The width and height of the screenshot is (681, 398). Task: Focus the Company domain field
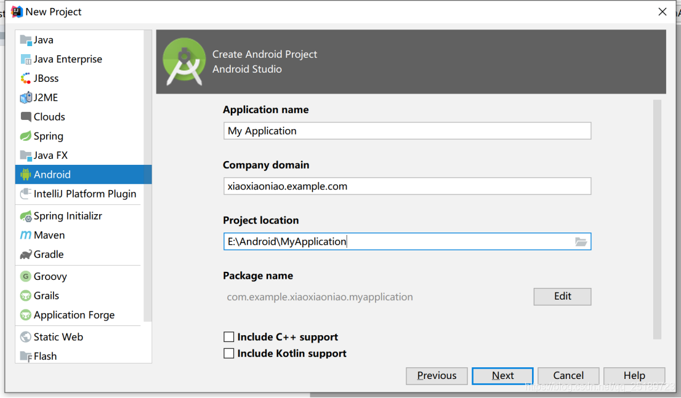tap(407, 186)
